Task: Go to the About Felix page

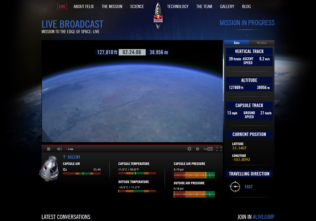Action: (x=84, y=6)
